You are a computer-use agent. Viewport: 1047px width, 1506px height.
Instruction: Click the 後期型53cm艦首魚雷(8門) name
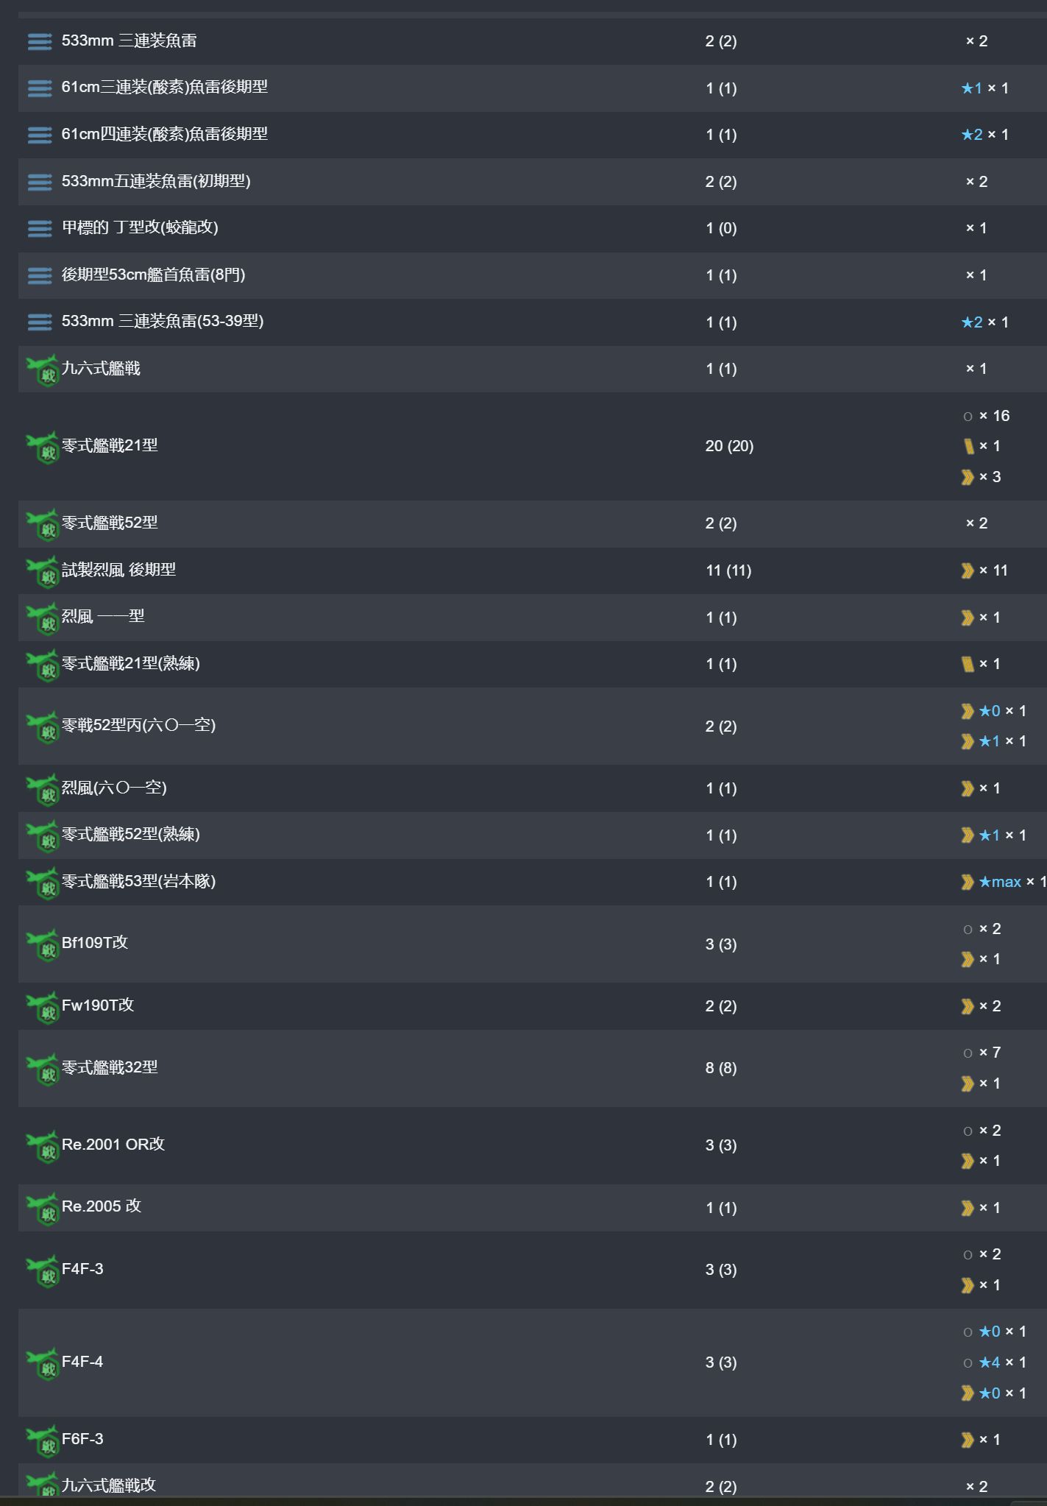(153, 275)
